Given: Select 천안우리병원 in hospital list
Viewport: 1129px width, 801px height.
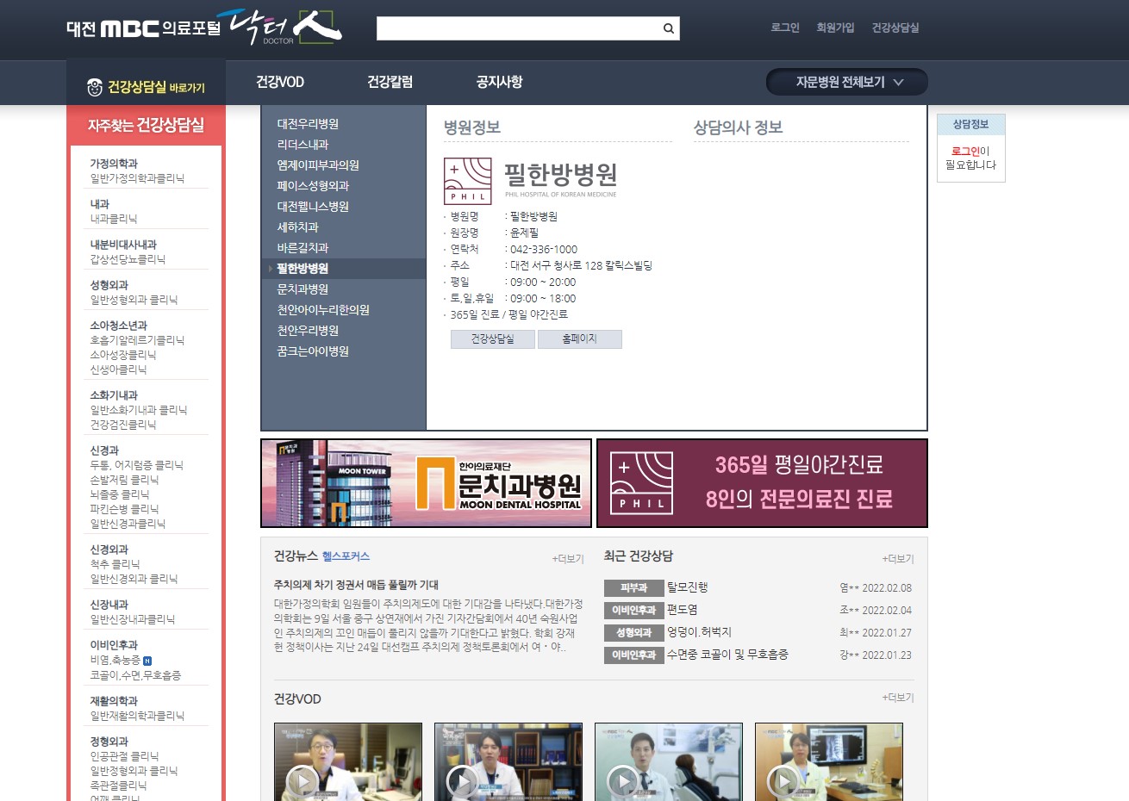Looking at the screenshot, I should pyautogui.click(x=308, y=331).
